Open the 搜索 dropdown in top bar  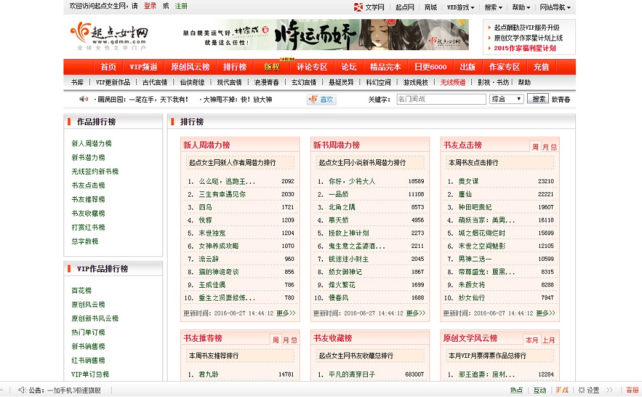[x=493, y=7]
